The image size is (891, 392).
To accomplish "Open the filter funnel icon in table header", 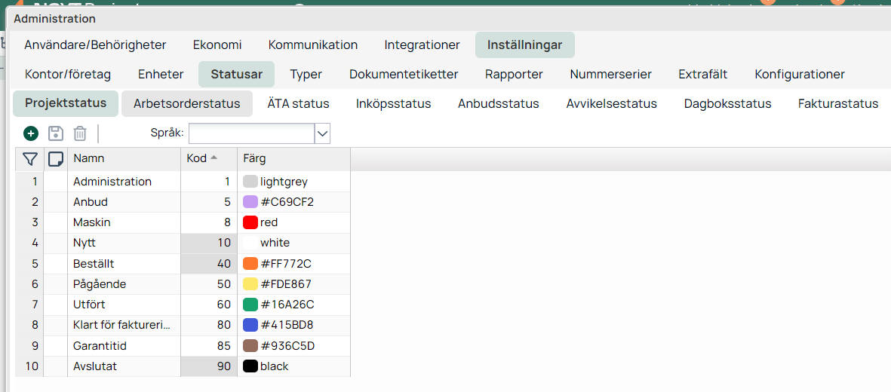I will [29, 159].
